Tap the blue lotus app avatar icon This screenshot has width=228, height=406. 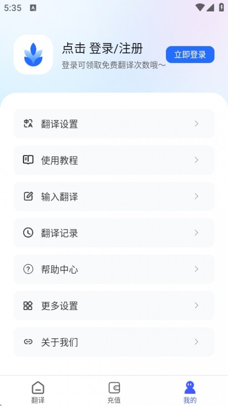[33, 54]
